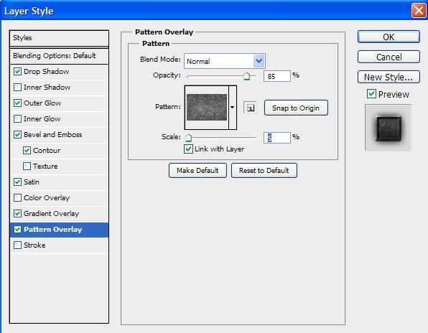428x333 pixels.
Task: Enable the Inner Shadow effect
Action: [x=17, y=88]
